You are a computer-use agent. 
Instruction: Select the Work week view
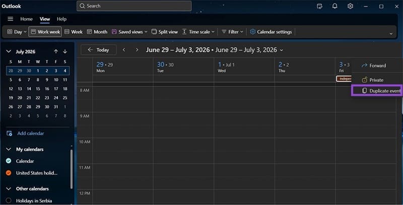[45, 32]
